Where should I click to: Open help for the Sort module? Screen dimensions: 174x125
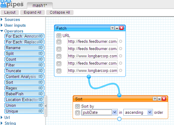(x=155, y=99)
